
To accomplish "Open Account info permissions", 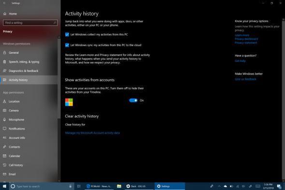I will click(x=29, y=138).
